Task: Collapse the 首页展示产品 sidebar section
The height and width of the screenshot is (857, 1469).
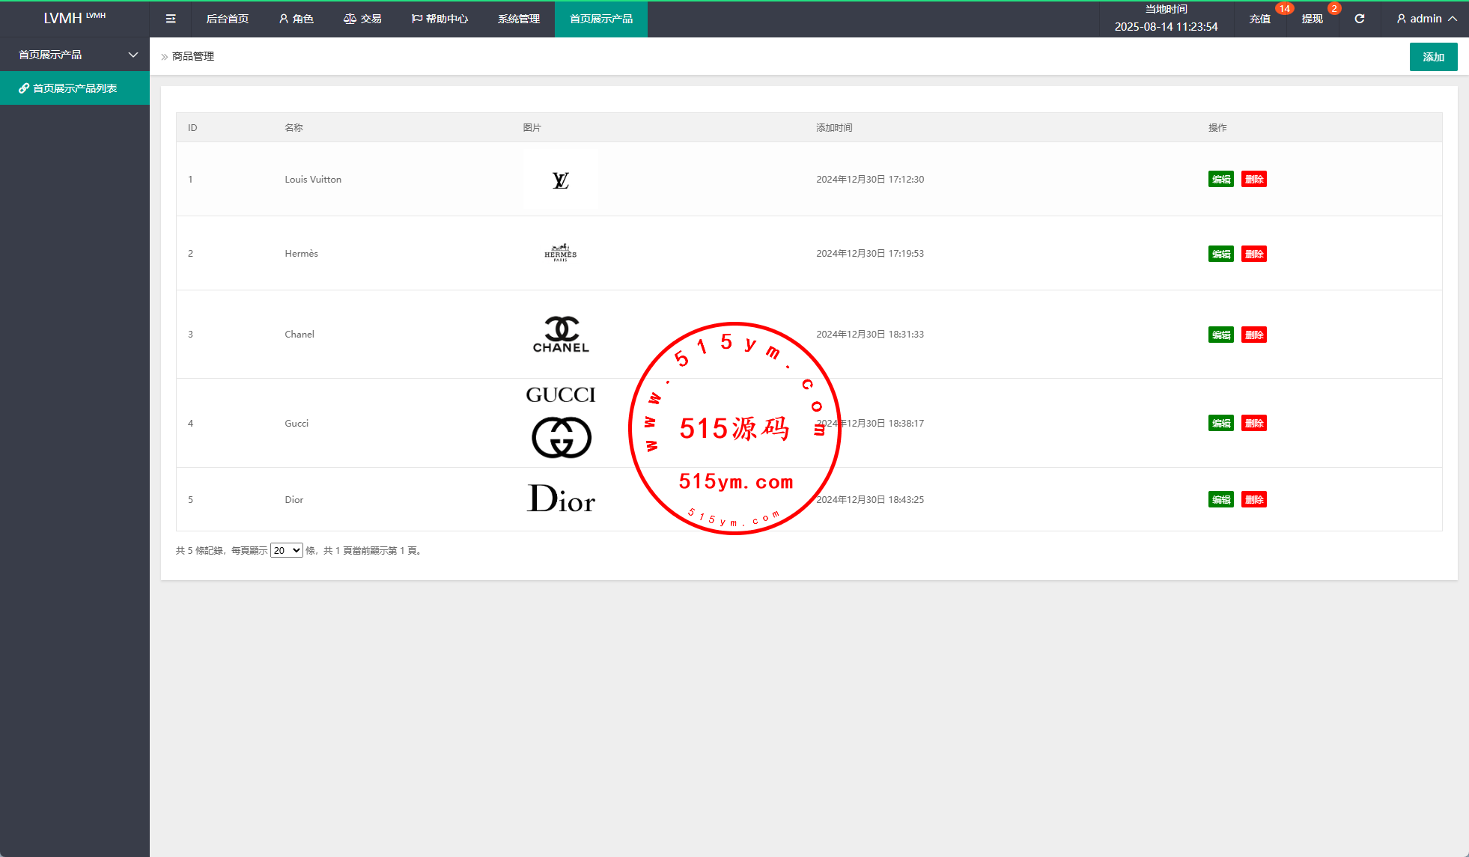Action: [x=133, y=55]
